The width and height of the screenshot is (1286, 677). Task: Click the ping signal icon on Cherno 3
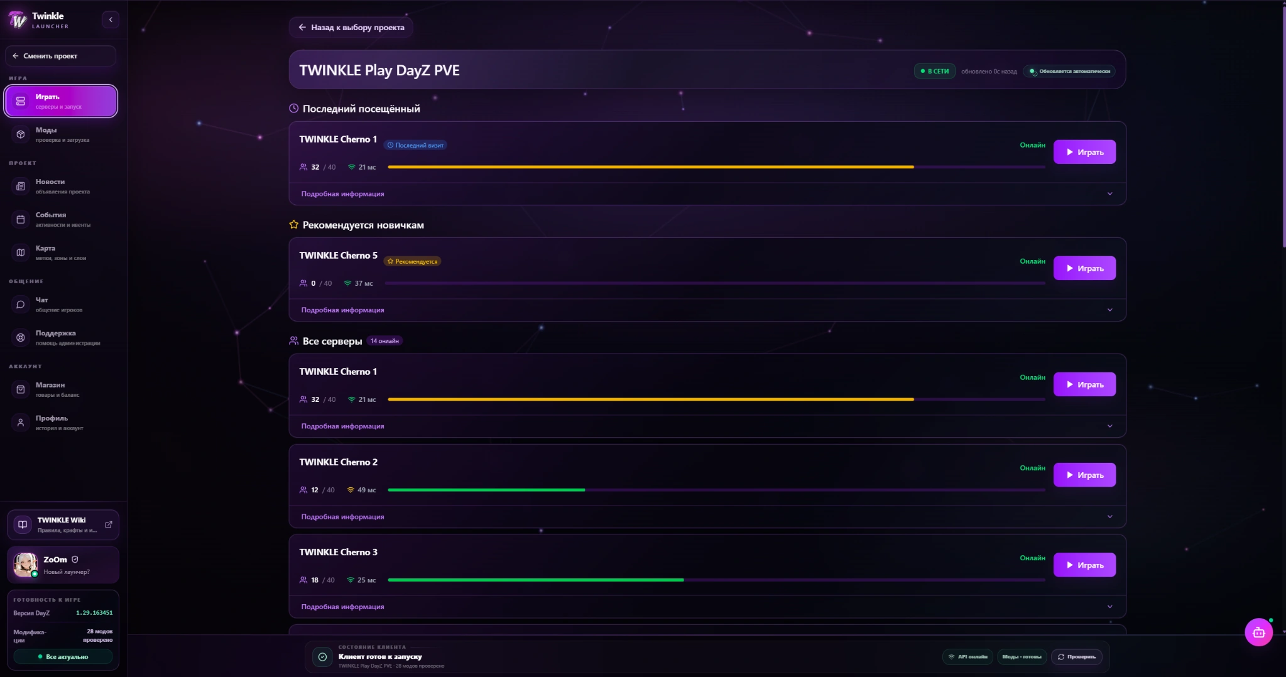pos(351,580)
